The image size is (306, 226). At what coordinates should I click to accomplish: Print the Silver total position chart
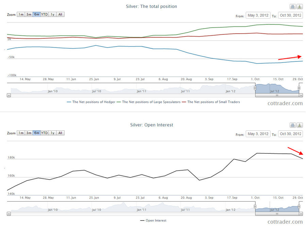(x=292, y=7)
